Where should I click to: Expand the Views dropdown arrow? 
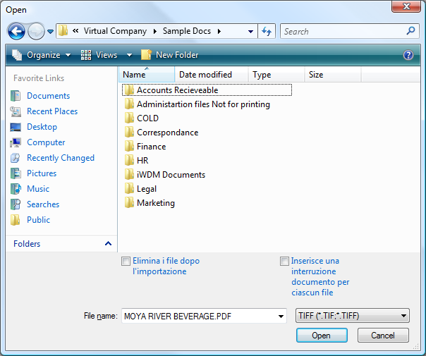click(129, 56)
